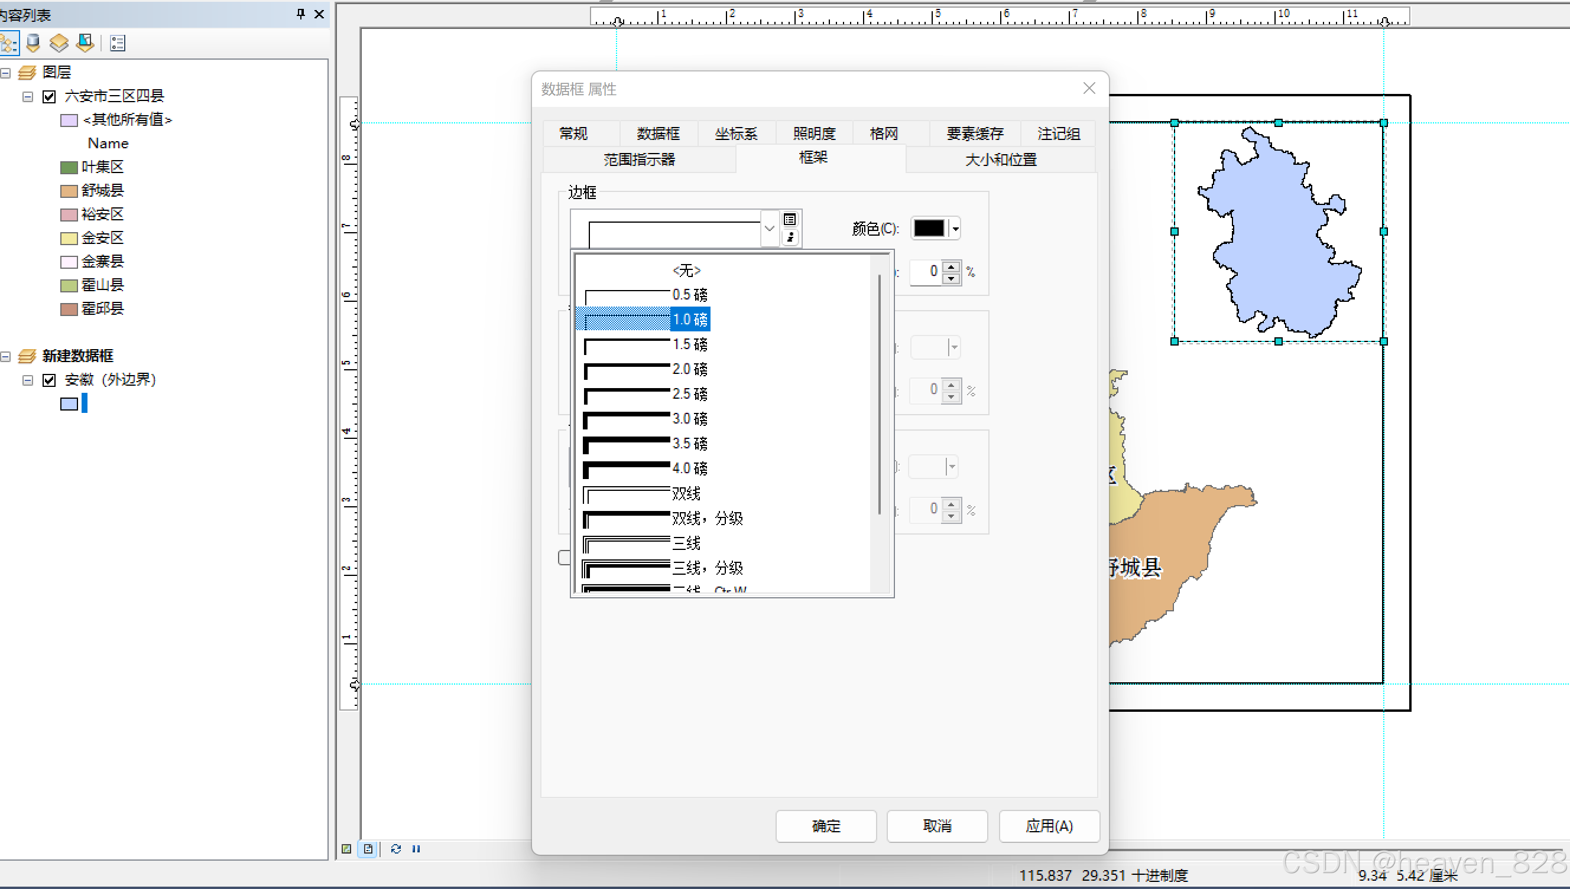Click the 确定 button
The image size is (1570, 889).
coord(826,826)
